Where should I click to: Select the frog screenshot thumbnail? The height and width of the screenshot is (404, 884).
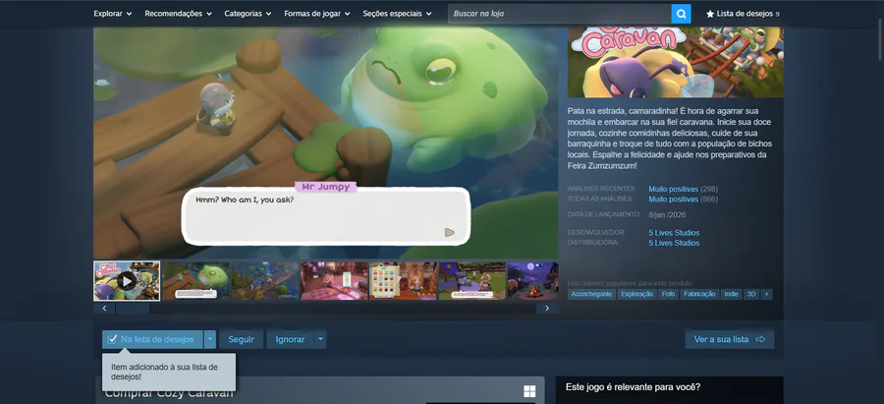196,280
